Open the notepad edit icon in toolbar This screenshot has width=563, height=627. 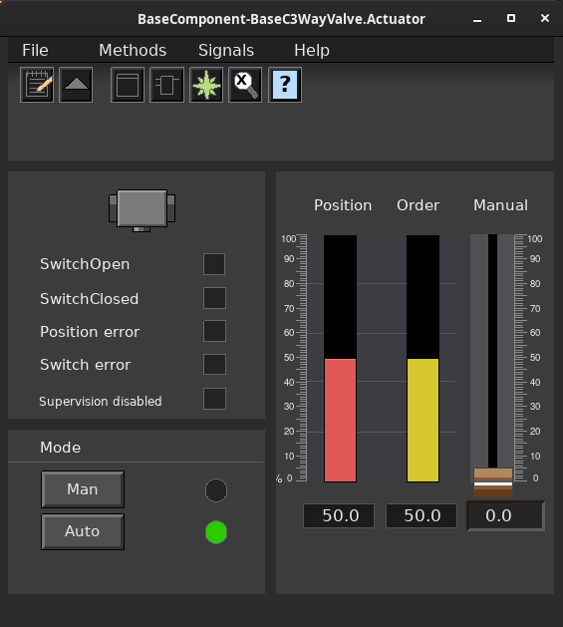(37, 85)
